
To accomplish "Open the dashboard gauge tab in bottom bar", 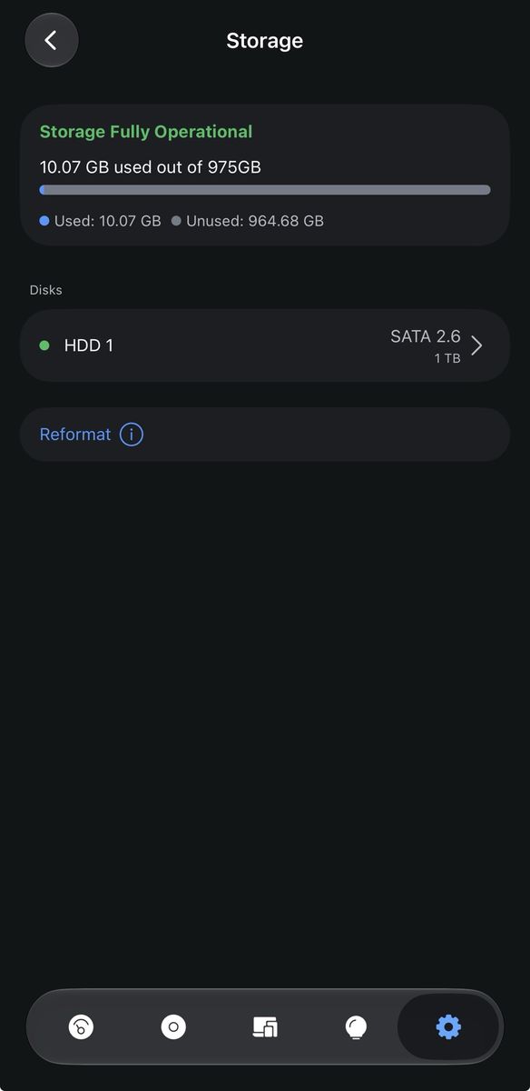I will point(81,1027).
